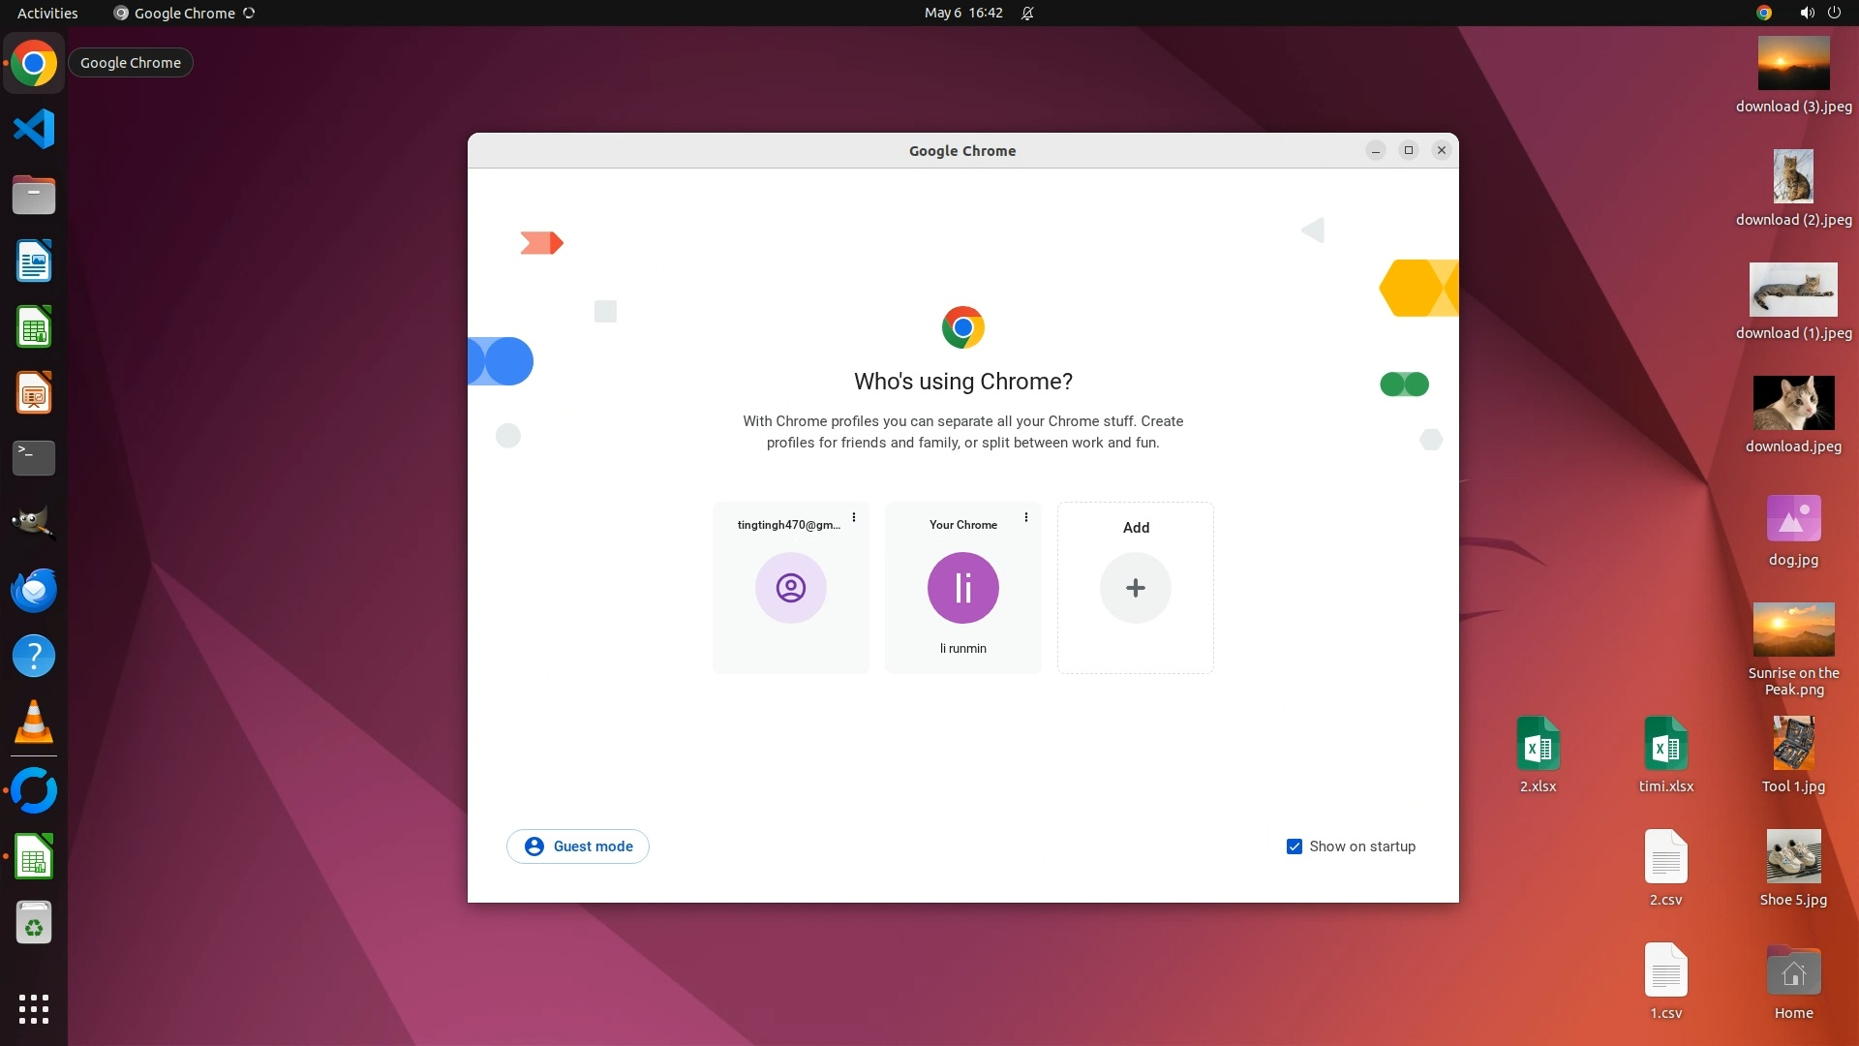Open Visual Studio Code from dock
Screen dimensions: 1859x1046
point(34,129)
